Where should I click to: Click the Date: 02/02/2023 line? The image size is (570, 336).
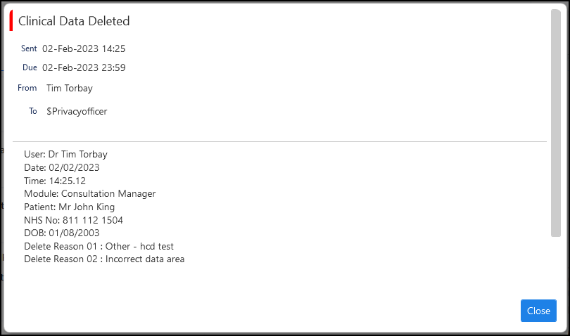[x=61, y=167]
